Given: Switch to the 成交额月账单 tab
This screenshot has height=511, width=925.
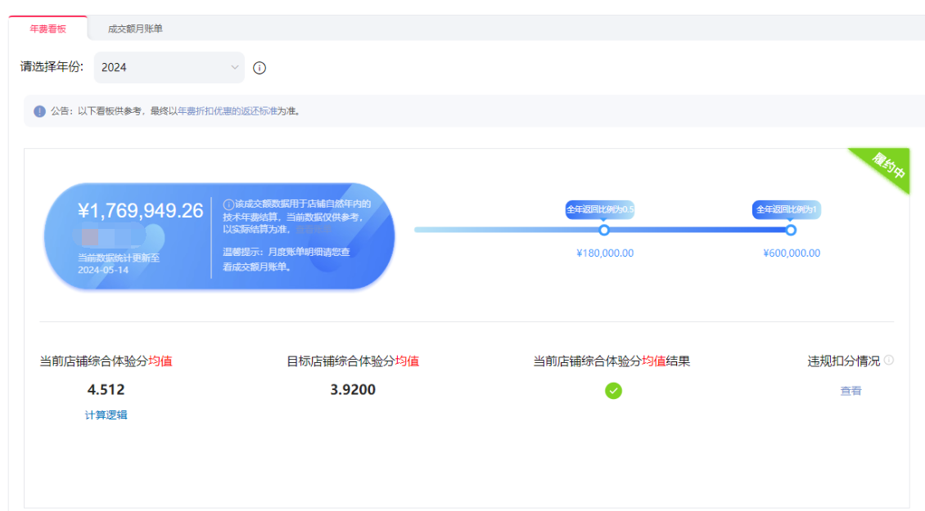Looking at the screenshot, I should point(135,29).
